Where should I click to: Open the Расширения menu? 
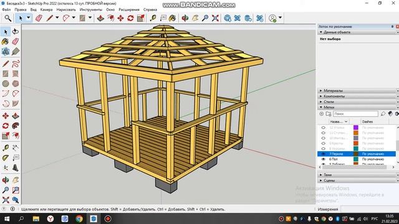pyautogui.click(x=129, y=10)
